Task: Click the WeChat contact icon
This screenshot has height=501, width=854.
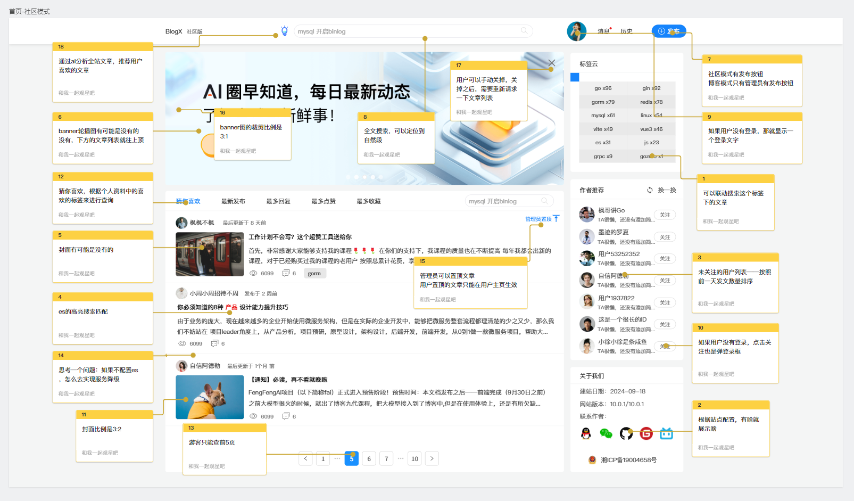Action: tap(606, 433)
